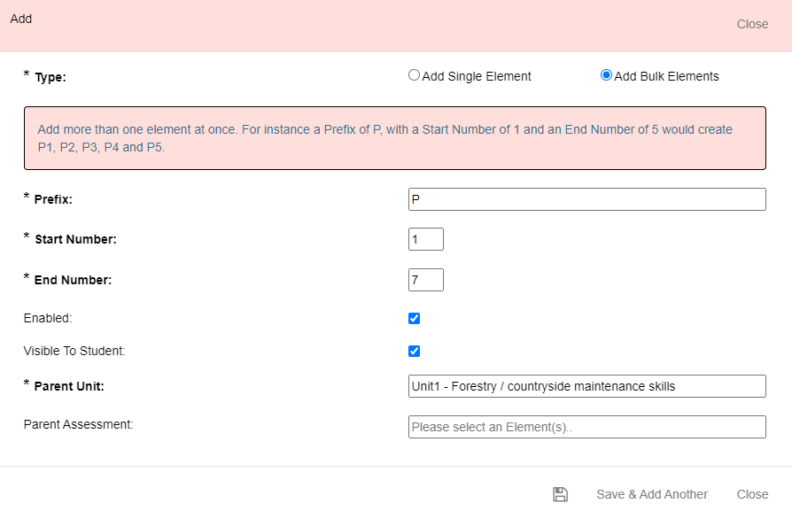Click the Add dialog title text
The height and width of the screenshot is (519, 792).
coord(20,19)
